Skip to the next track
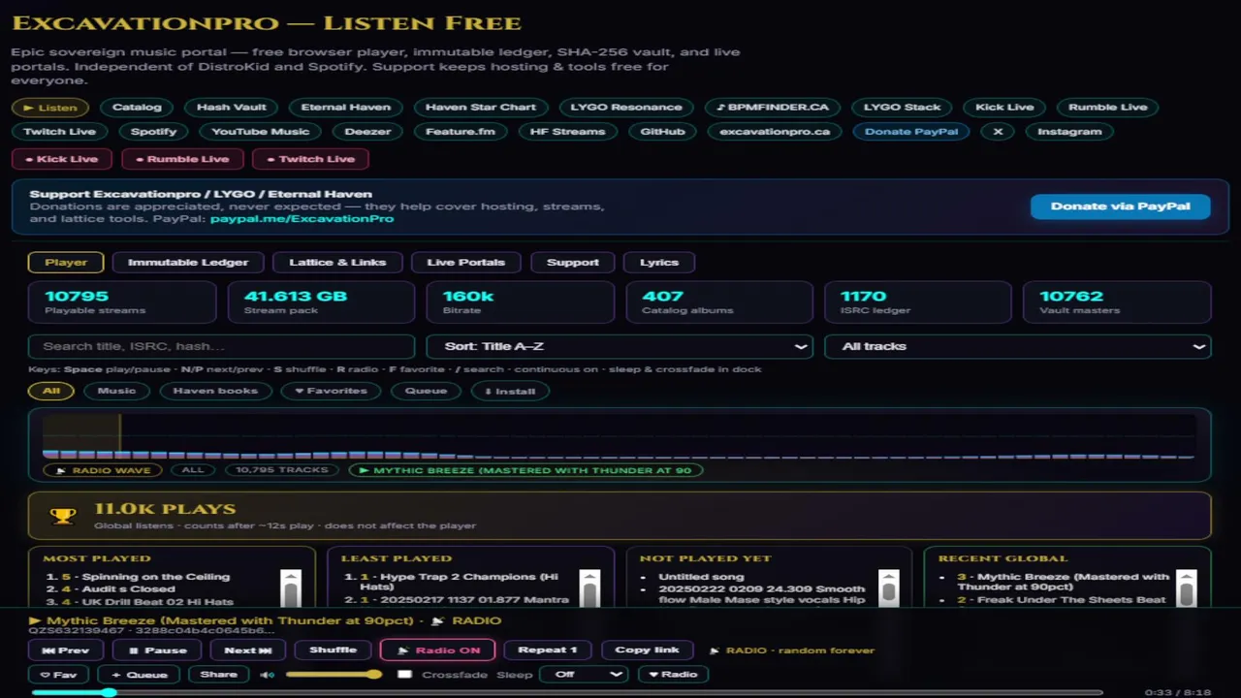Image resolution: width=1241 pixels, height=698 pixels. (x=248, y=650)
